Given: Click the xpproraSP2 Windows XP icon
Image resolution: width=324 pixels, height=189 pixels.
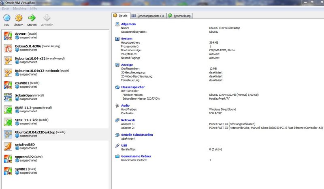Looking at the screenshot, I should click(8, 159).
